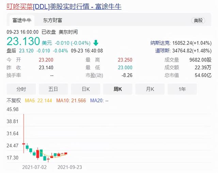Image resolution: width=218 pixels, height=173 pixels.
Task: Click the 昨收 value 23.140
Action: click(46, 68)
